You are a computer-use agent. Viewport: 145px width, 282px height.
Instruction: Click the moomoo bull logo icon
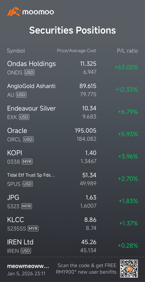pos(14,12)
